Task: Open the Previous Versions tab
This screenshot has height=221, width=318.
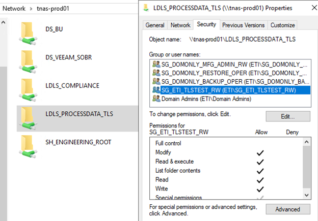Action: 243,25
